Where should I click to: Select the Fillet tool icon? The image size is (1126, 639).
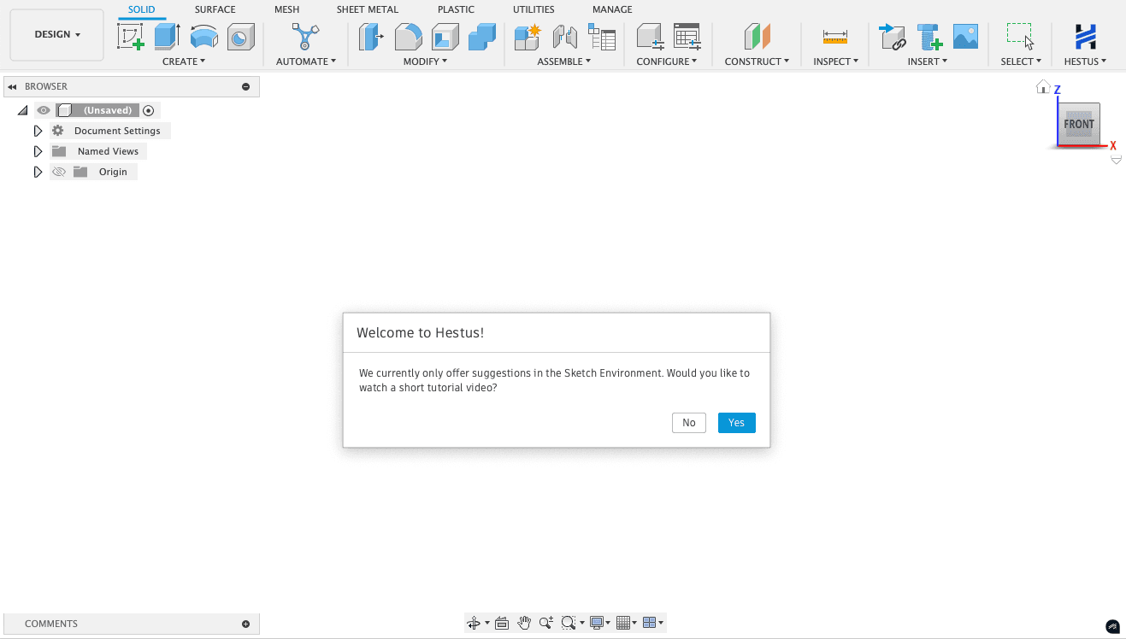[408, 37]
